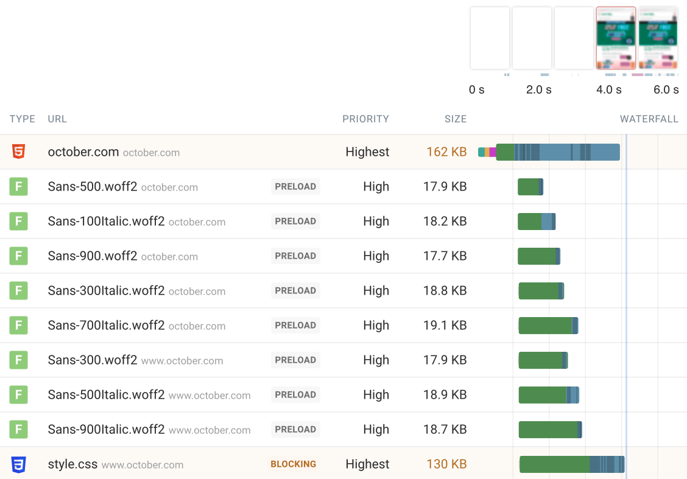
Task: Click font icon for Sans-300Italic.woff2
Action: click(18, 291)
